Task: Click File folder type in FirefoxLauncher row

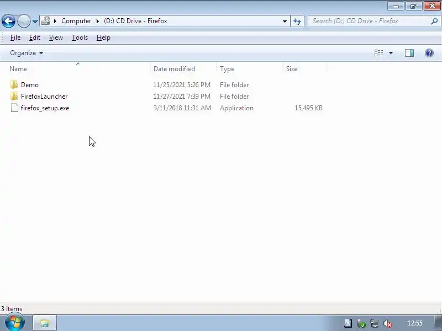Action: pos(234,96)
